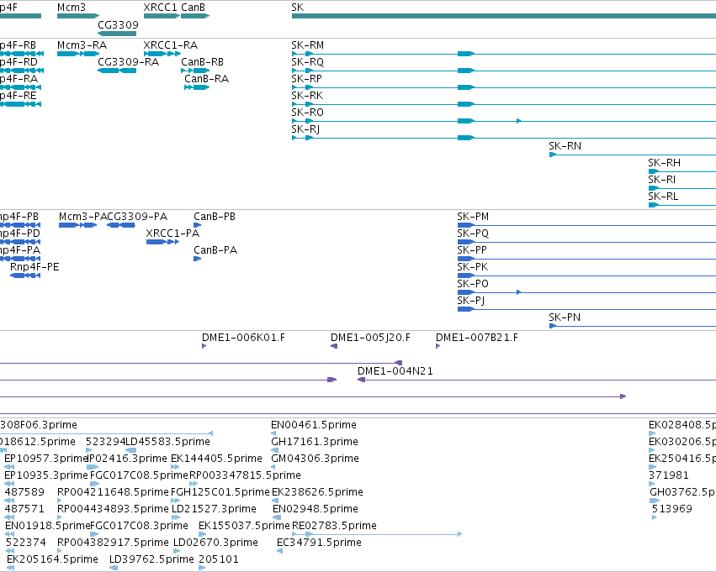Select protein SK-PP
716x572 pixels.
point(472,250)
